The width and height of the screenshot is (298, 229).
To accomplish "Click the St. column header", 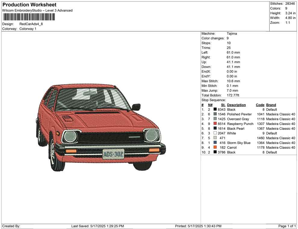I will (223, 105).
